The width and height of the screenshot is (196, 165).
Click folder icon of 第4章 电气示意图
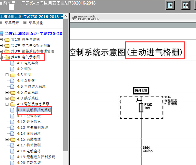tap(7, 57)
